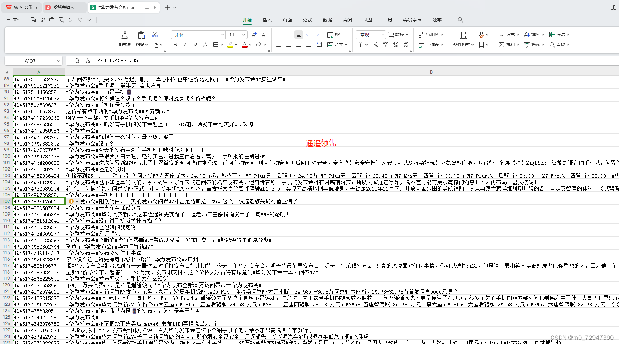Open the font size 11 dropdown
619x344 pixels.
(x=244, y=35)
